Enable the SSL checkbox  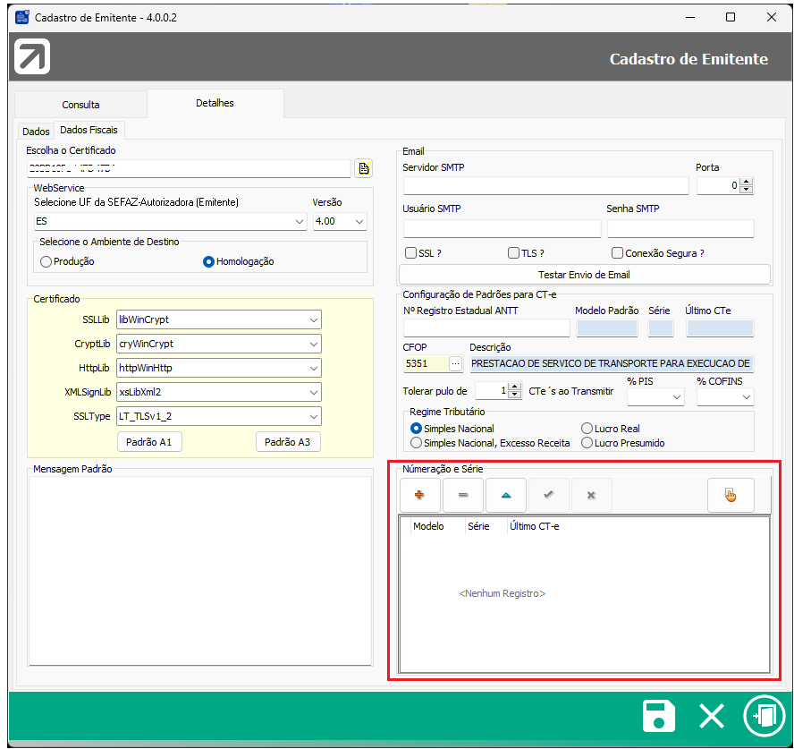[x=411, y=253]
